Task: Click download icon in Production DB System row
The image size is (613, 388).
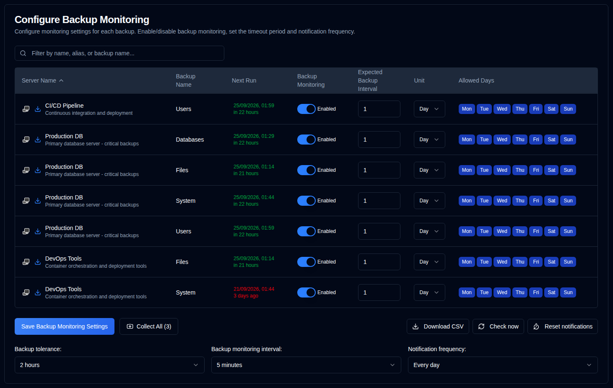Action: 38,201
